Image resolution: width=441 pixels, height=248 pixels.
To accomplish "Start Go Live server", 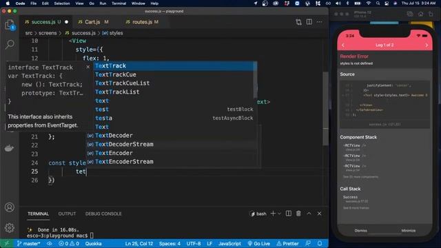I will pyautogui.click(x=259, y=243).
